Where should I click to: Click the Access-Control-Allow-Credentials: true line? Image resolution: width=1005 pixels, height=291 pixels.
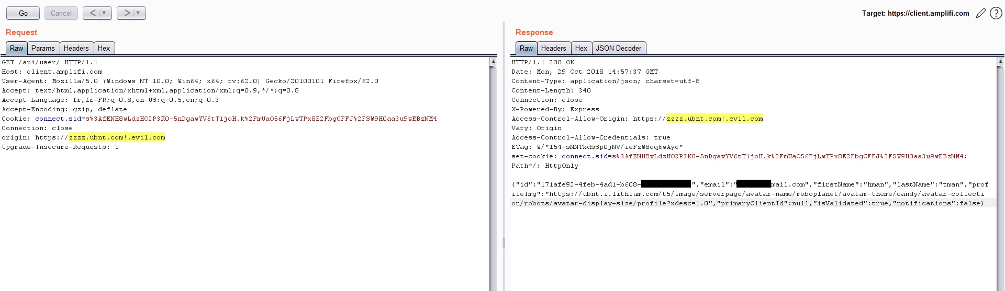(x=591, y=137)
